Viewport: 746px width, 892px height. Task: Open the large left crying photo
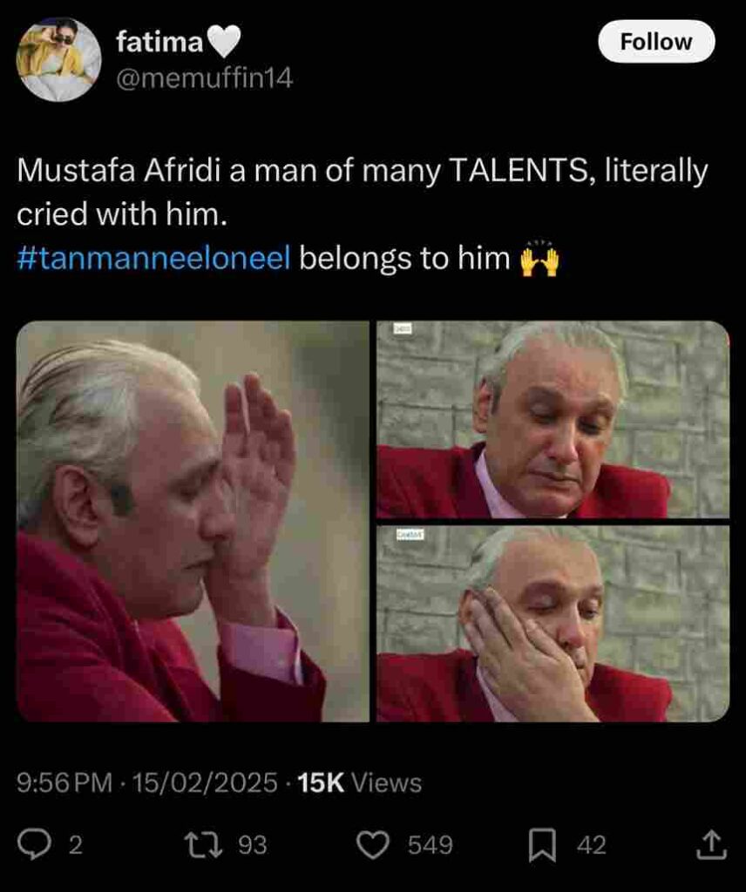coord(193,521)
